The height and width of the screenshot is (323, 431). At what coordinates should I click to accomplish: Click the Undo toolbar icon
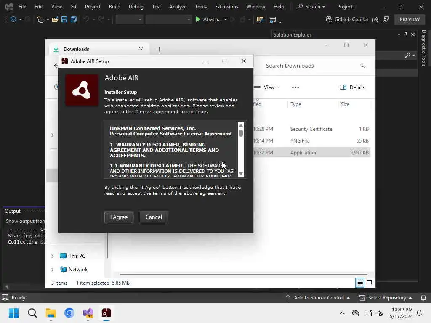click(86, 19)
